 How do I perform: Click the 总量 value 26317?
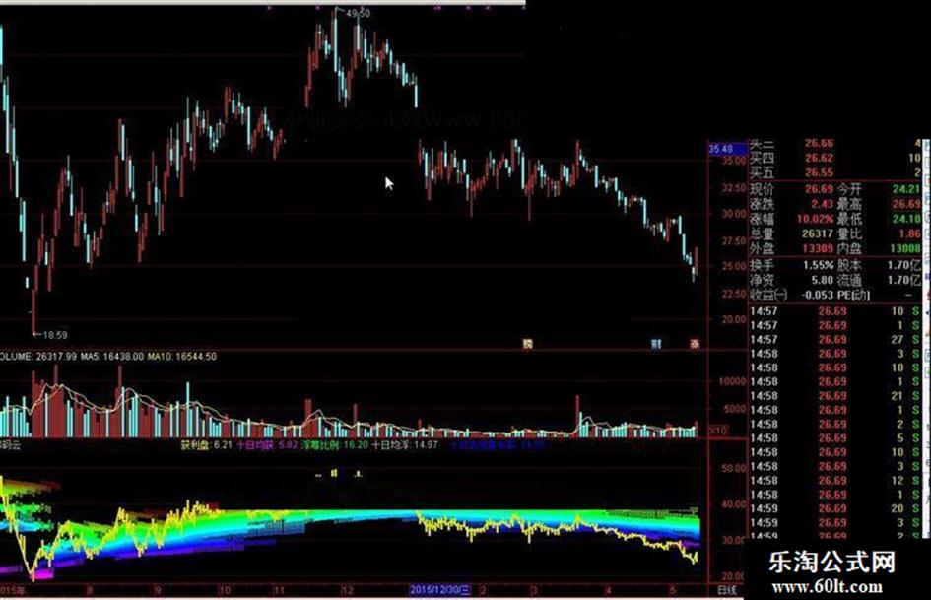tap(817, 234)
